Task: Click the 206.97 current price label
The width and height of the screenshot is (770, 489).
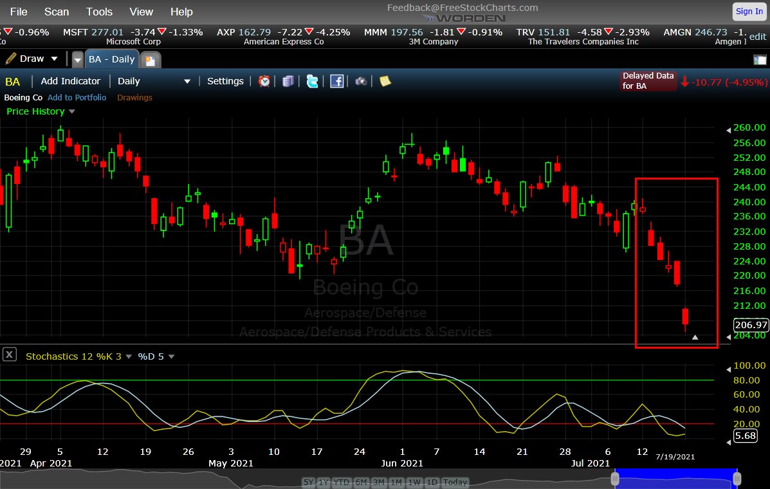Action: [751, 324]
